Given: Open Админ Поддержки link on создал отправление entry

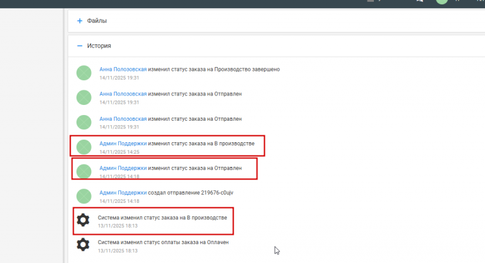Looking at the screenshot, I should [x=123, y=193].
